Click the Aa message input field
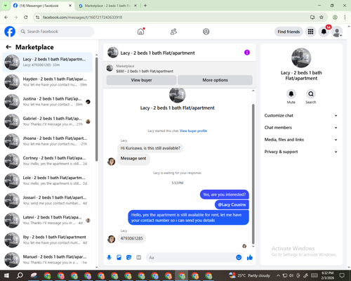 pos(191,258)
